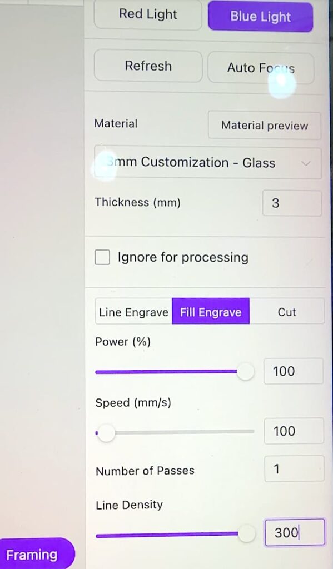Select the Fill Engrave tab

coord(210,312)
